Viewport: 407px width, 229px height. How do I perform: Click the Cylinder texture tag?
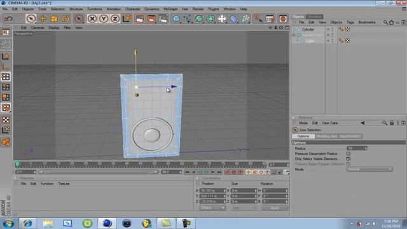(347, 29)
